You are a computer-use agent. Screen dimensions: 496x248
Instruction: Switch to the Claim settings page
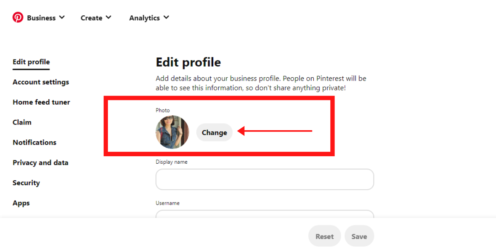coord(22,122)
